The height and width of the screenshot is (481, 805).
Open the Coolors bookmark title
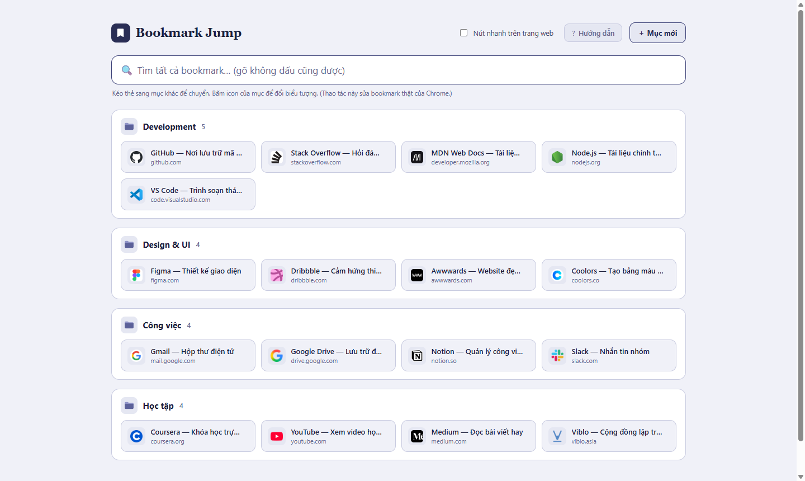coord(617,271)
